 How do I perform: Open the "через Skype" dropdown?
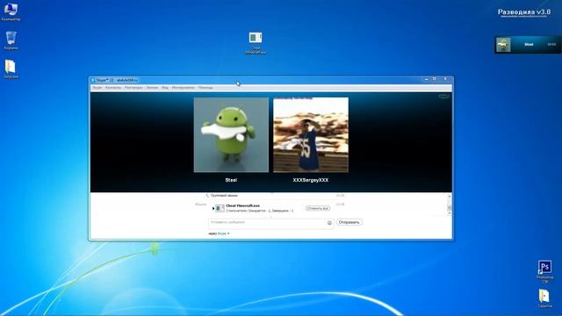219,233
